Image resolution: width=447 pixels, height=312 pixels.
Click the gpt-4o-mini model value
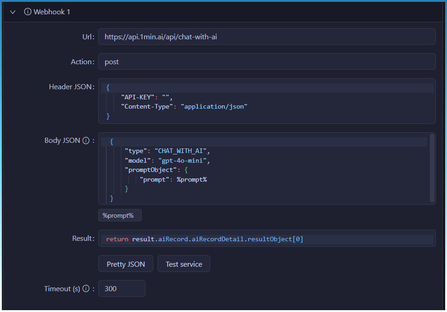184,161
